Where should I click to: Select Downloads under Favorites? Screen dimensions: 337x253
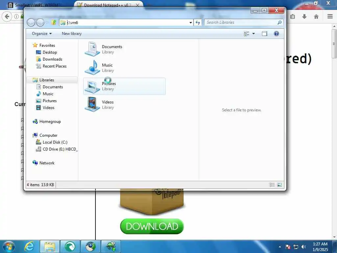(52, 59)
